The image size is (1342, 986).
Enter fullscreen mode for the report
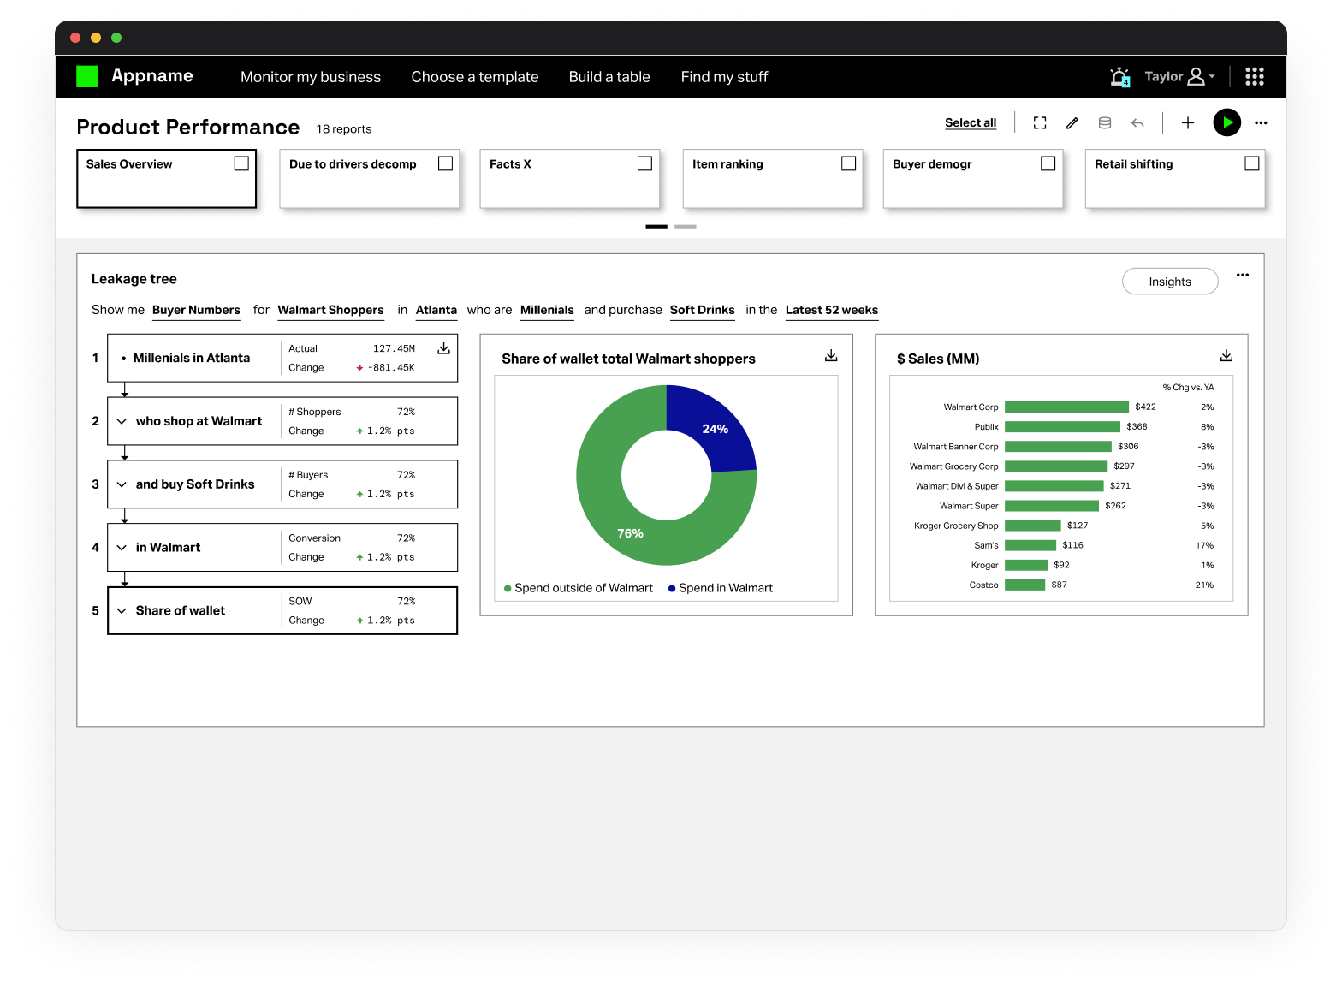(1040, 123)
